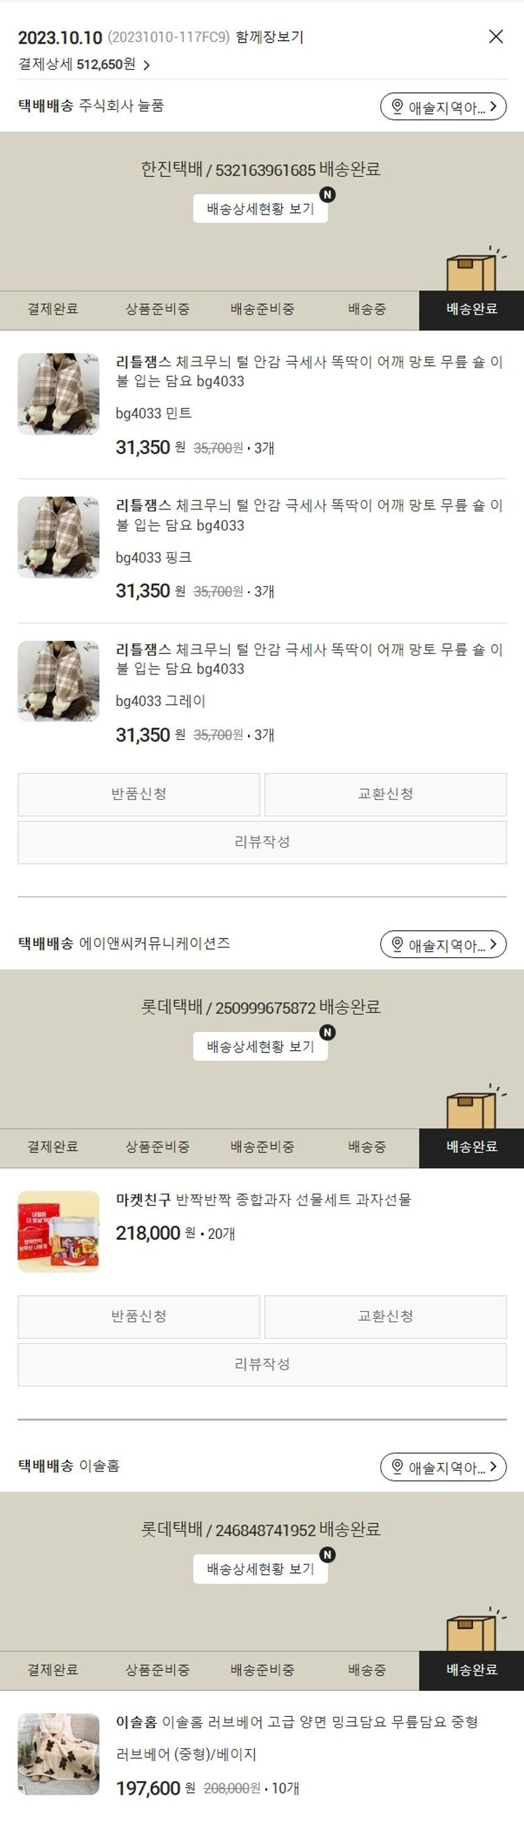This screenshot has height=1821, width=524.
Task: Select 결제완료 step in second shipment
Action: (52, 1147)
